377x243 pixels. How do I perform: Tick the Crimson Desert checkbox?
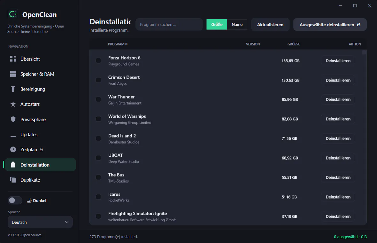(x=98, y=80)
